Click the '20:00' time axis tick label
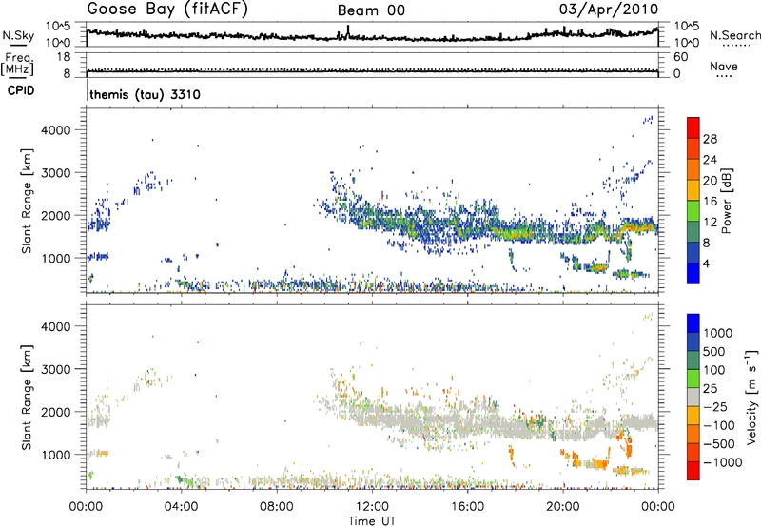This screenshot has height=527, width=761. point(562,507)
